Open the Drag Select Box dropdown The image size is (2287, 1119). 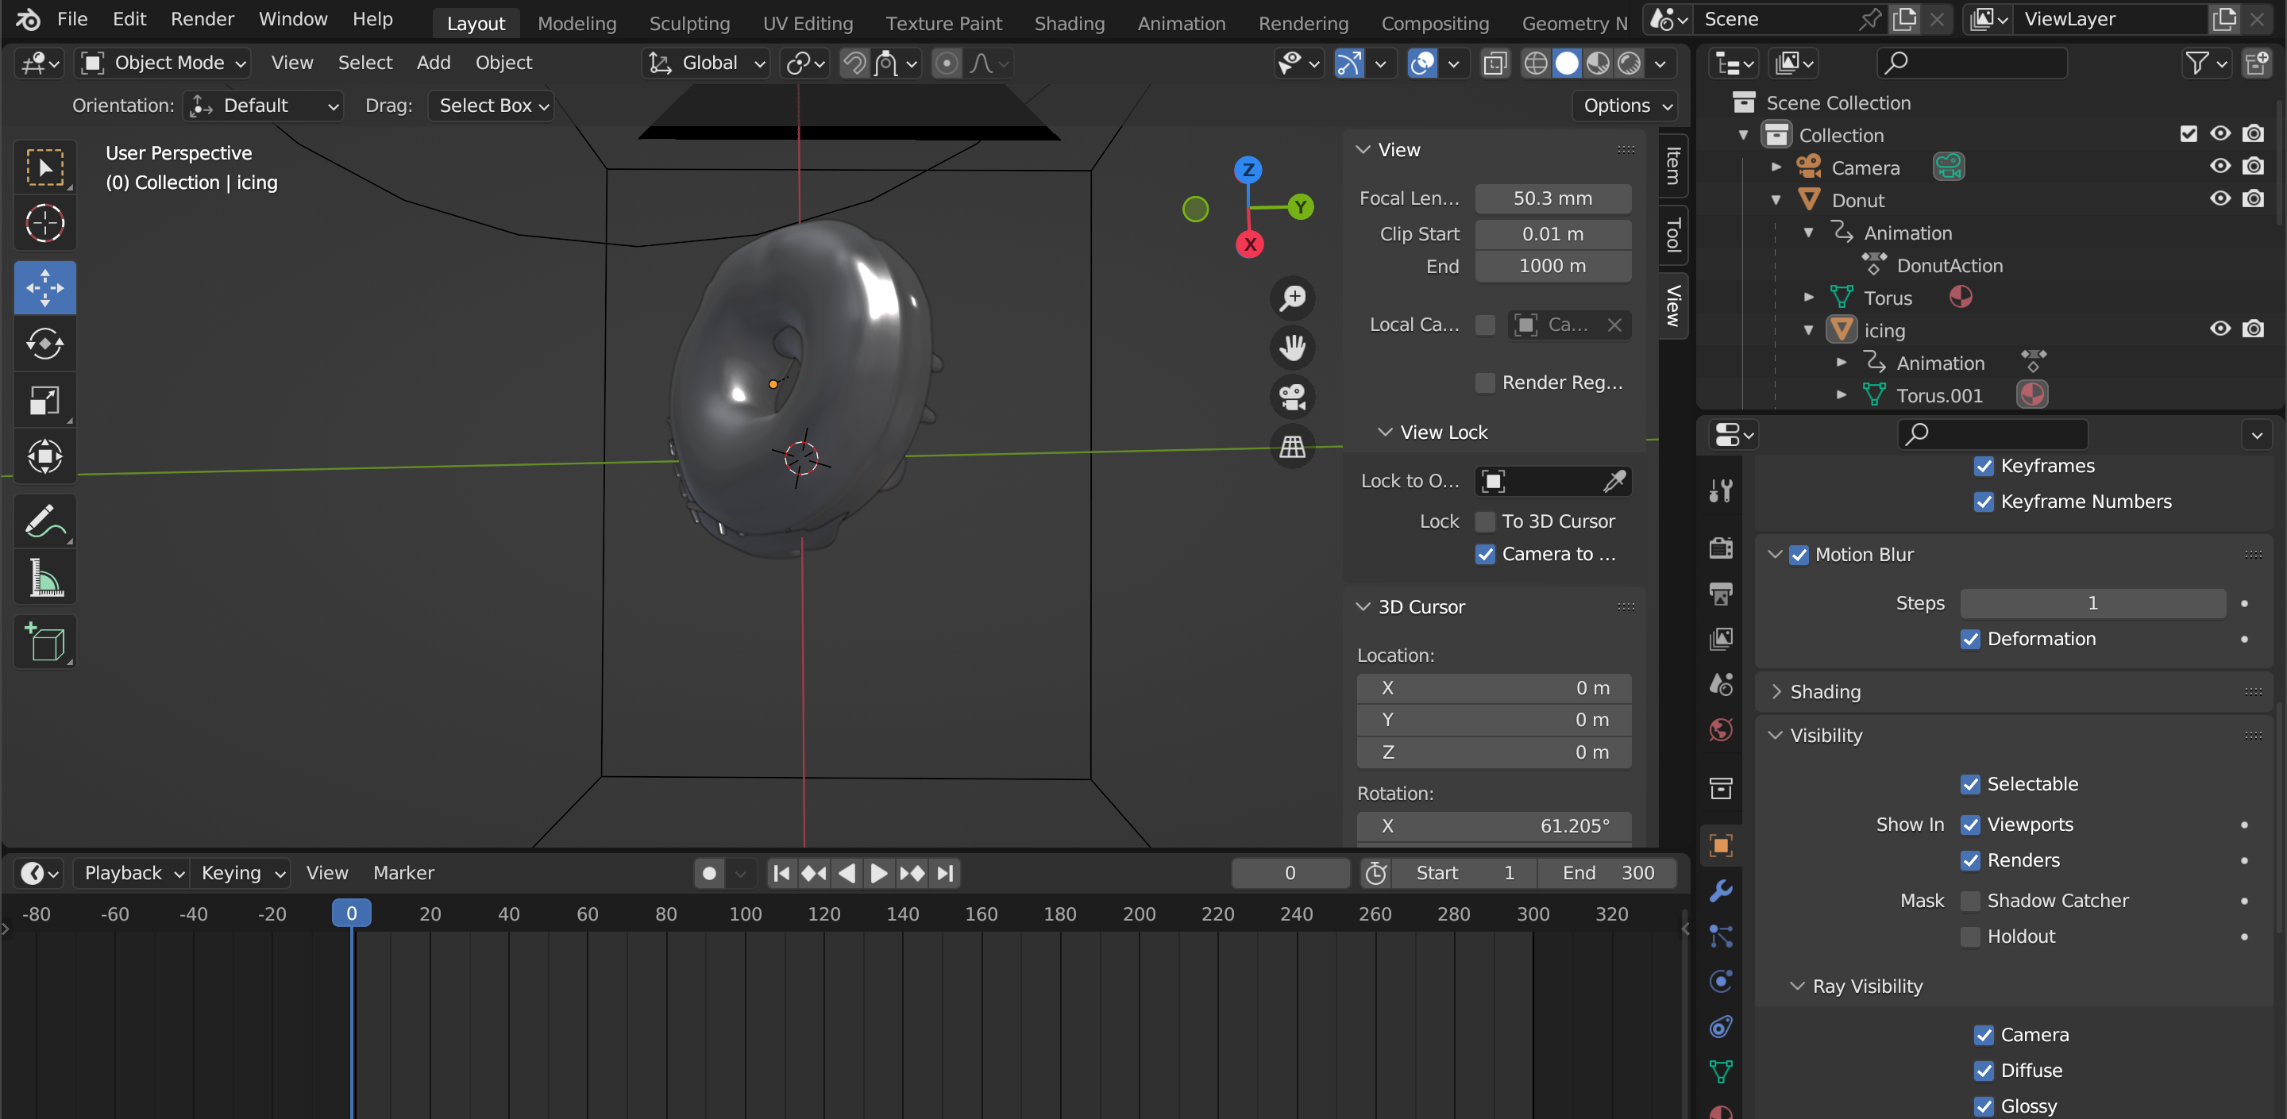[491, 106]
